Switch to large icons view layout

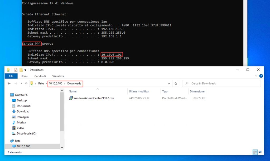coord(260,152)
